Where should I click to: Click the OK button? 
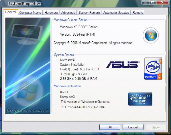[110, 127]
